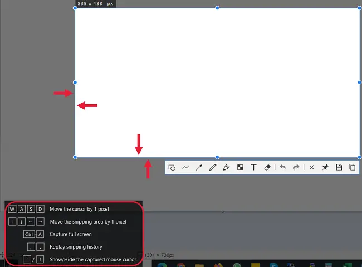Select the rectangle and ellipse shape tool
This screenshot has height=267, width=362.
tap(172, 167)
